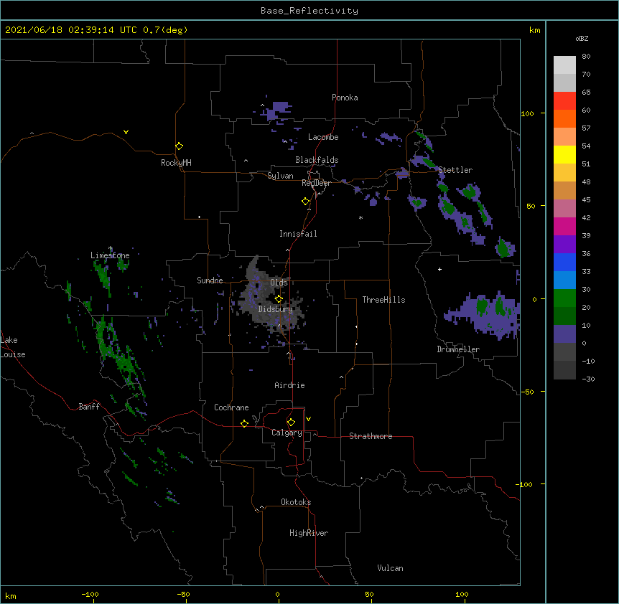619x604 pixels.
Task: Click the Base_Reflectivity title text
Action: [x=309, y=11]
